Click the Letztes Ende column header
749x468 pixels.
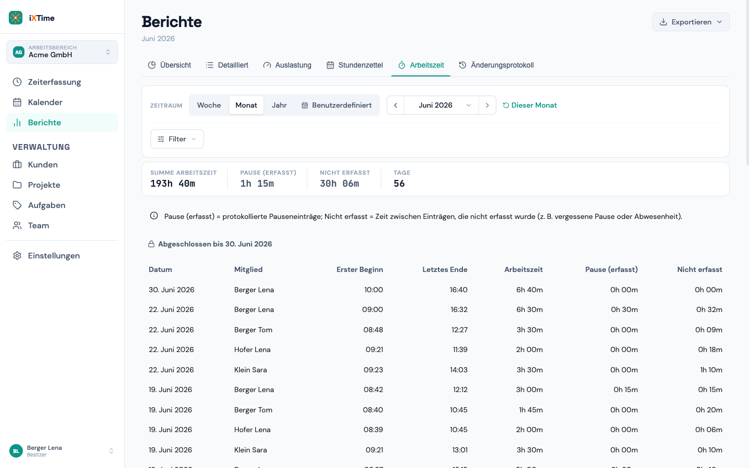445,269
